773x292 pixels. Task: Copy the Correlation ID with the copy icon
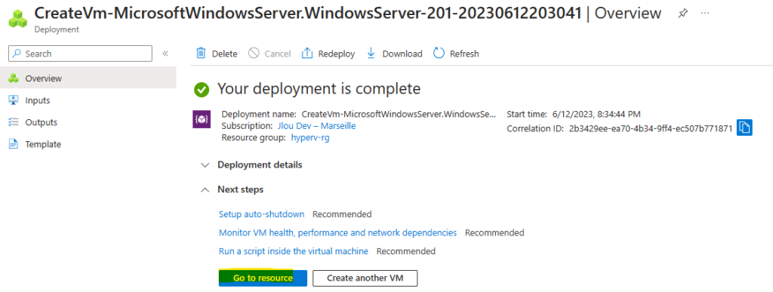click(x=744, y=128)
